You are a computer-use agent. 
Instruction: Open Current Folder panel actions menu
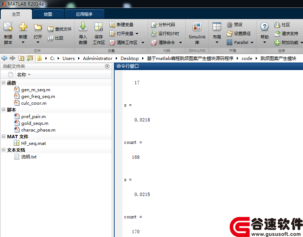(107, 66)
